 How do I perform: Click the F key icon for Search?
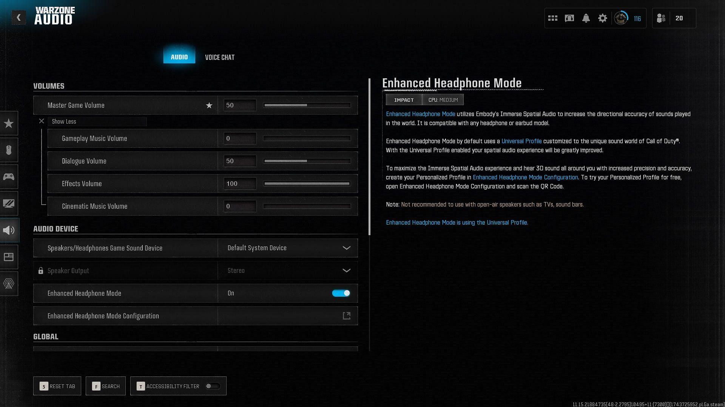click(96, 386)
